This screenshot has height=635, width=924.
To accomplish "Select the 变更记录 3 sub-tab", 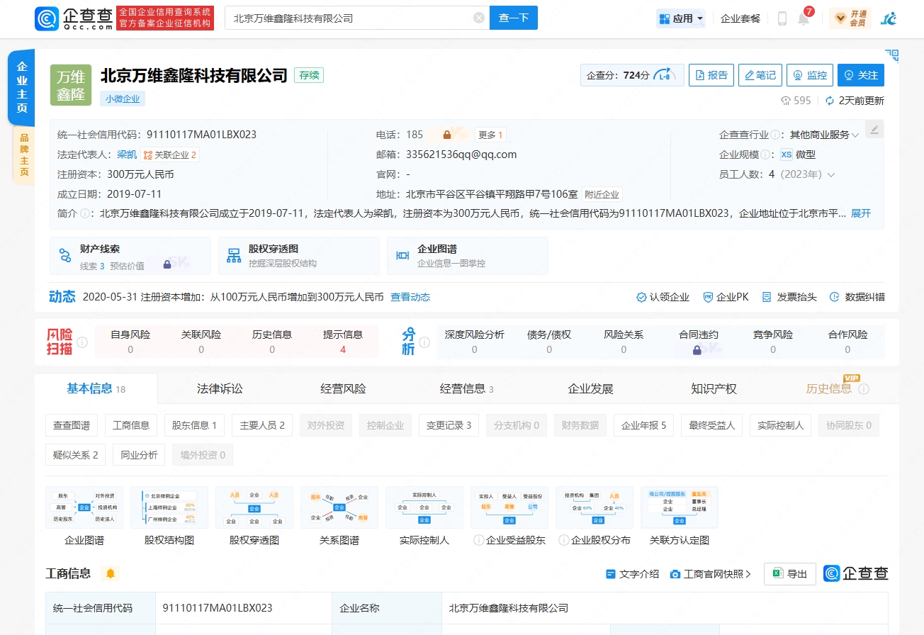I will coord(449,425).
